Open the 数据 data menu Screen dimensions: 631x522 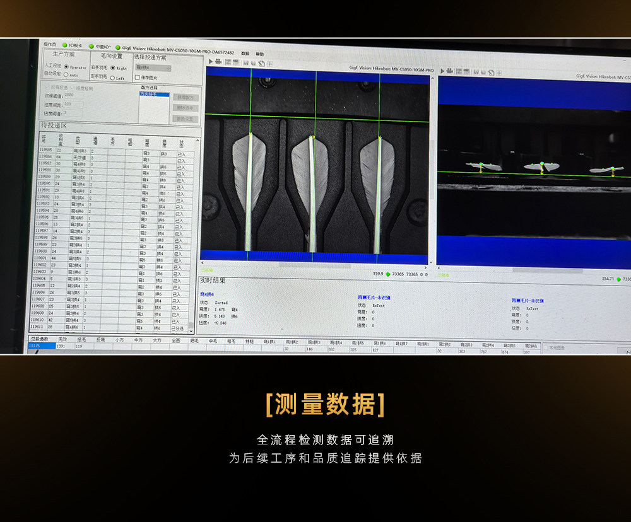(x=245, y=53)
